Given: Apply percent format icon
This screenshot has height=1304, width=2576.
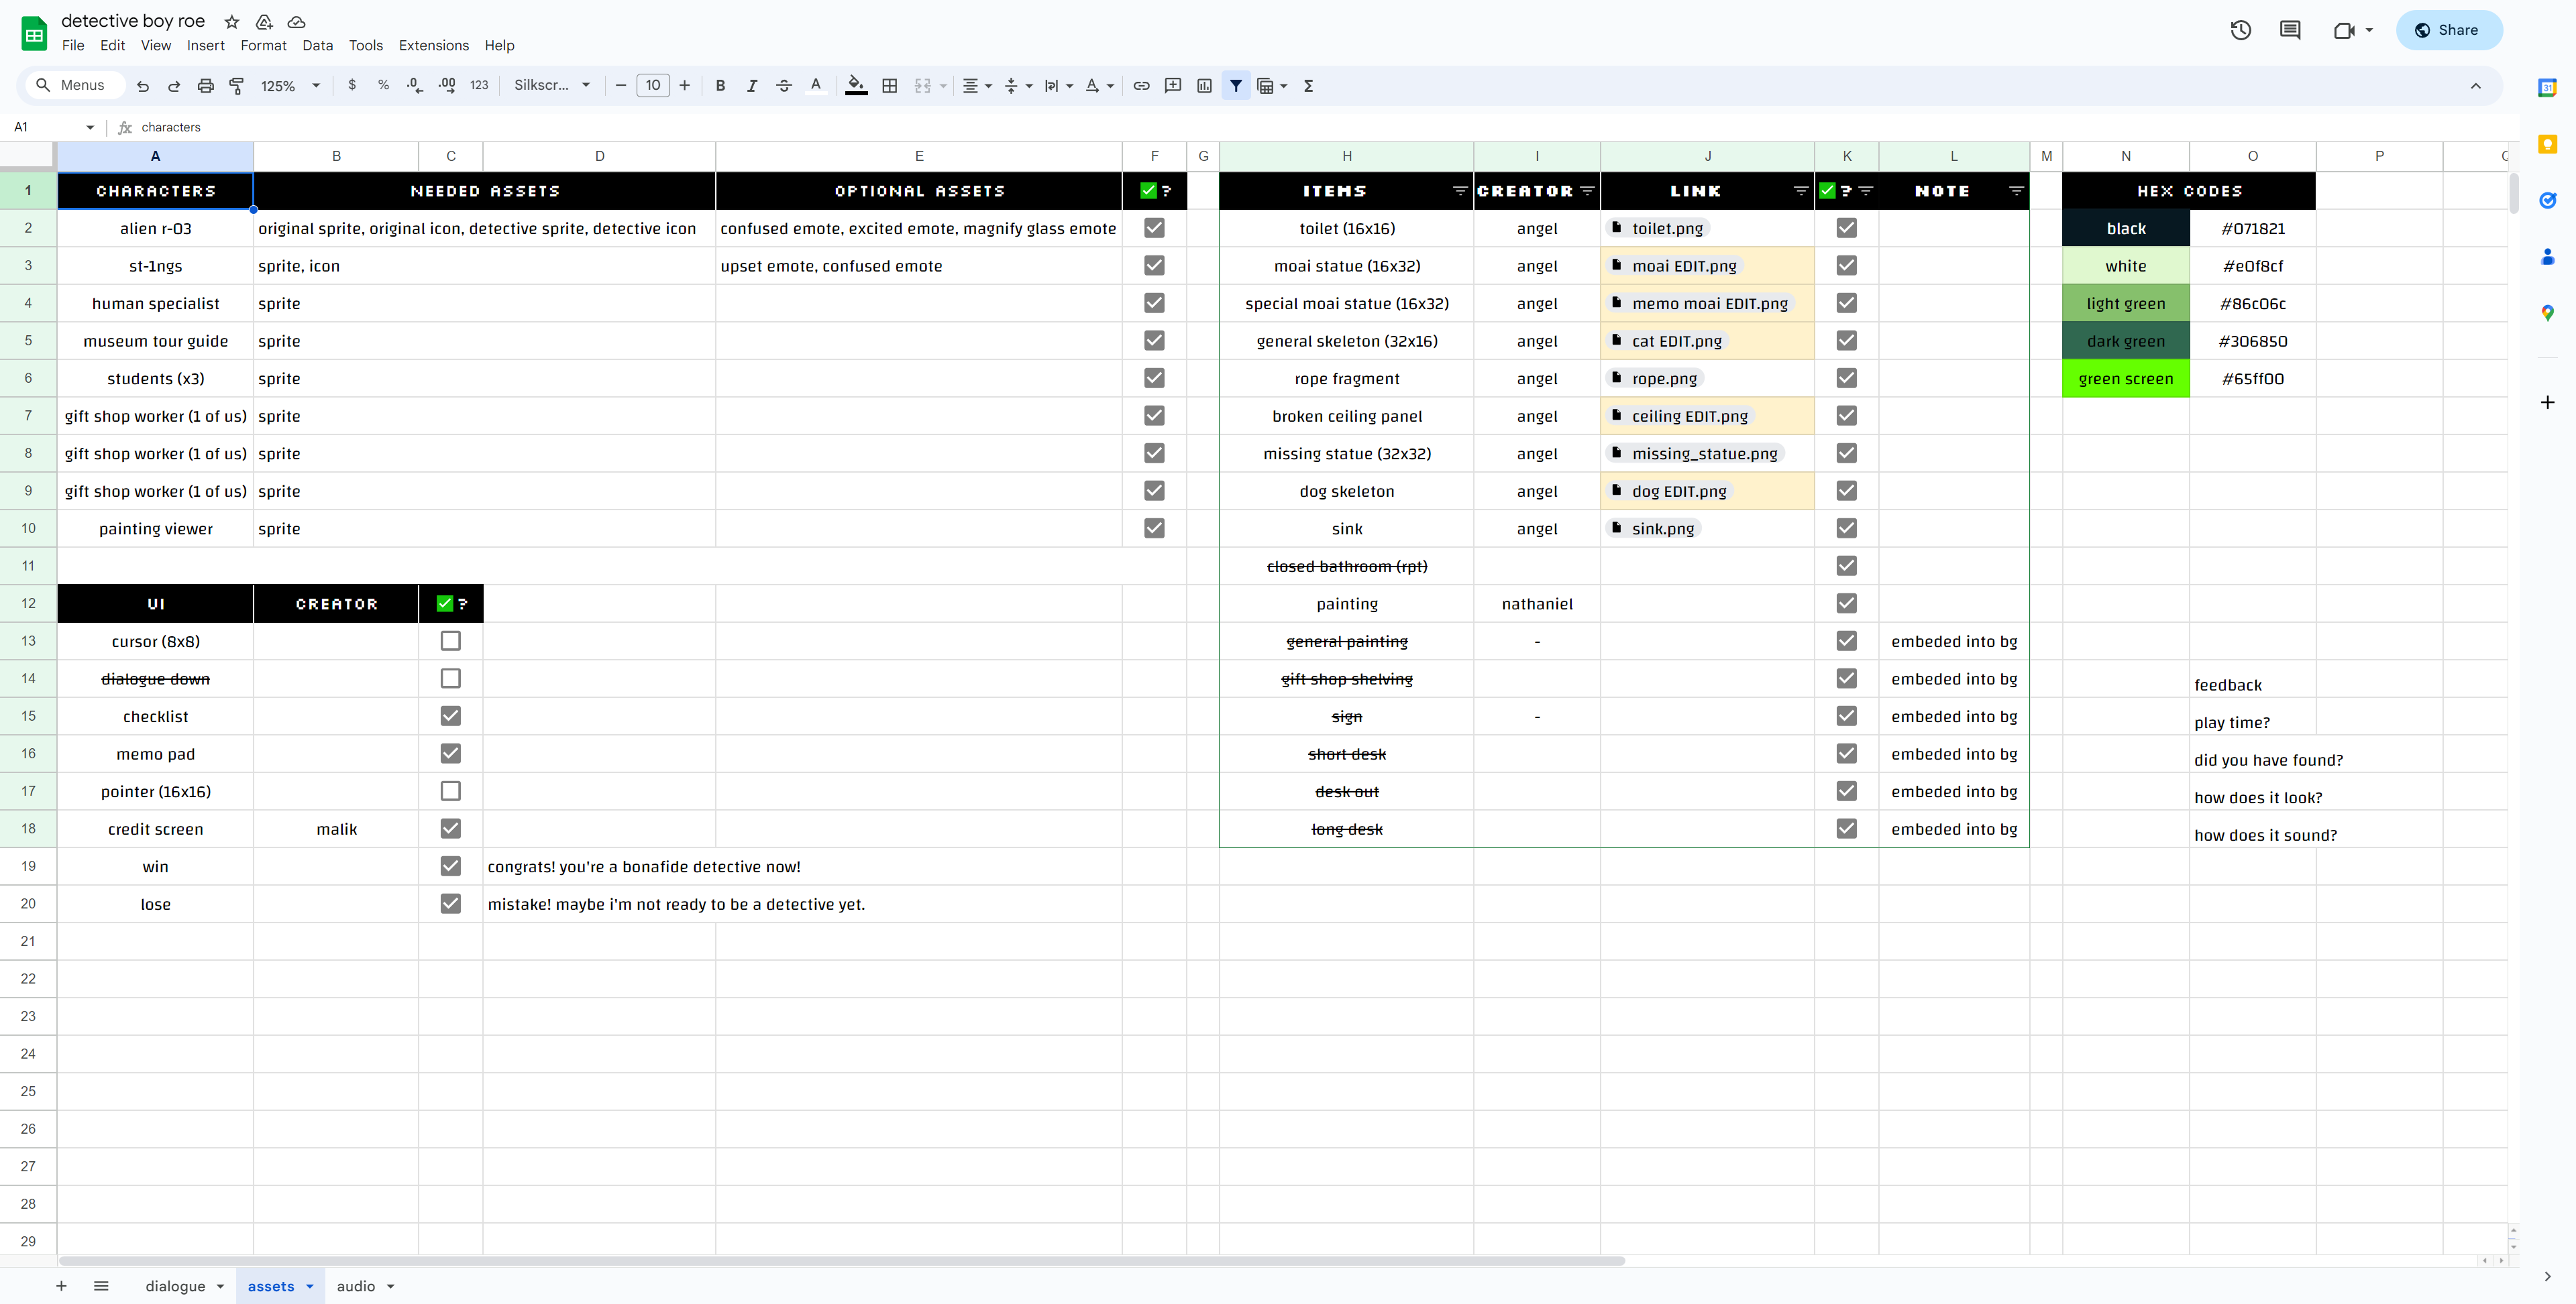Looking at the screenshot, I should (383, 86).
